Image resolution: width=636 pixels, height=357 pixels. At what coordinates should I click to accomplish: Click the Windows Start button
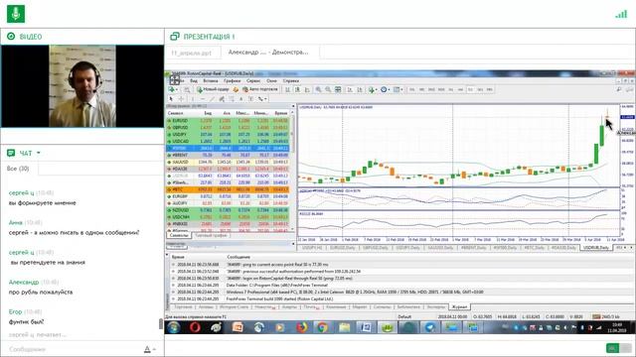pyautogui.click(x=174, y=327)
